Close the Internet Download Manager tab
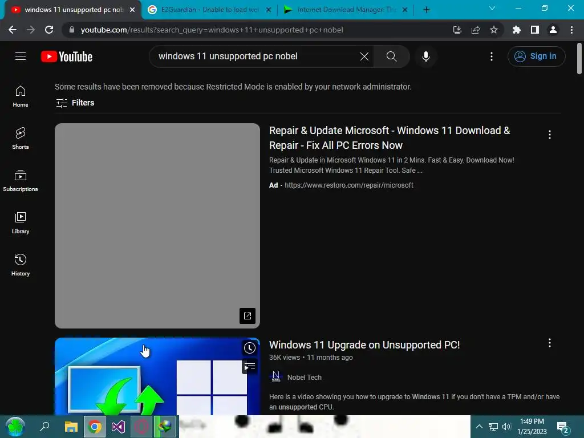 405,10
